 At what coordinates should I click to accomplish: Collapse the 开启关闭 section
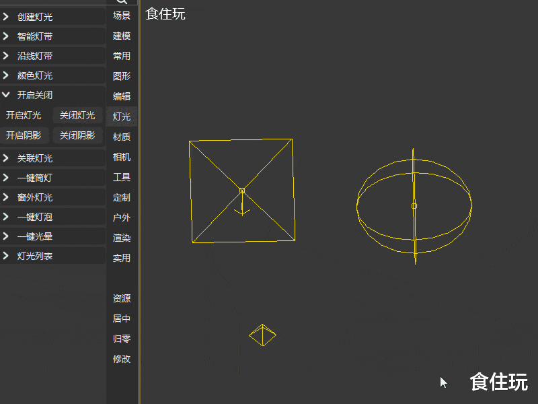pyautogui.click(x=52, y=95)
